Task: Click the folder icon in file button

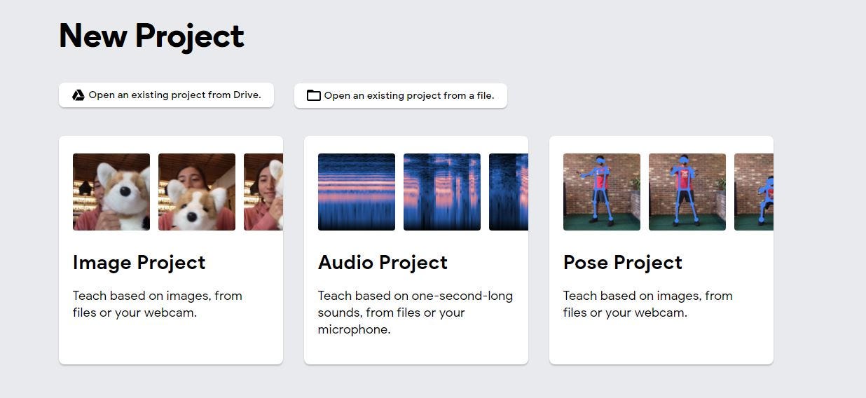Action: click(x=313, y=96)
